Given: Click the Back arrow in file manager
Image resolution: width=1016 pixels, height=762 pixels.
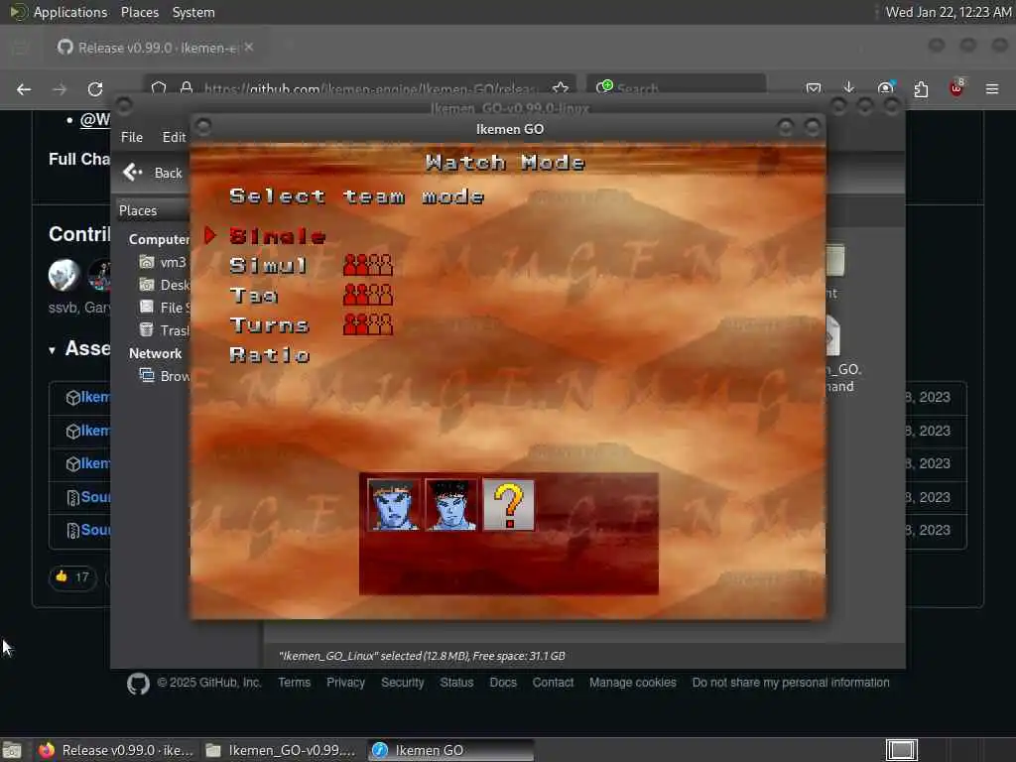Looking at the screenshot, I should [x=133, y=172].
